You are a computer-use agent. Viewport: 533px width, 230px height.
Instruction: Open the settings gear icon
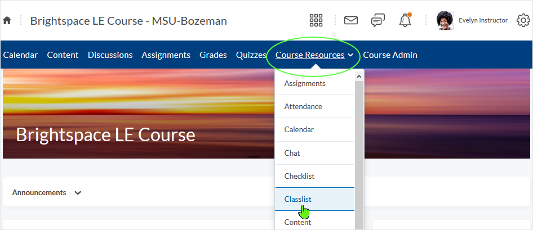click(523, 20)
